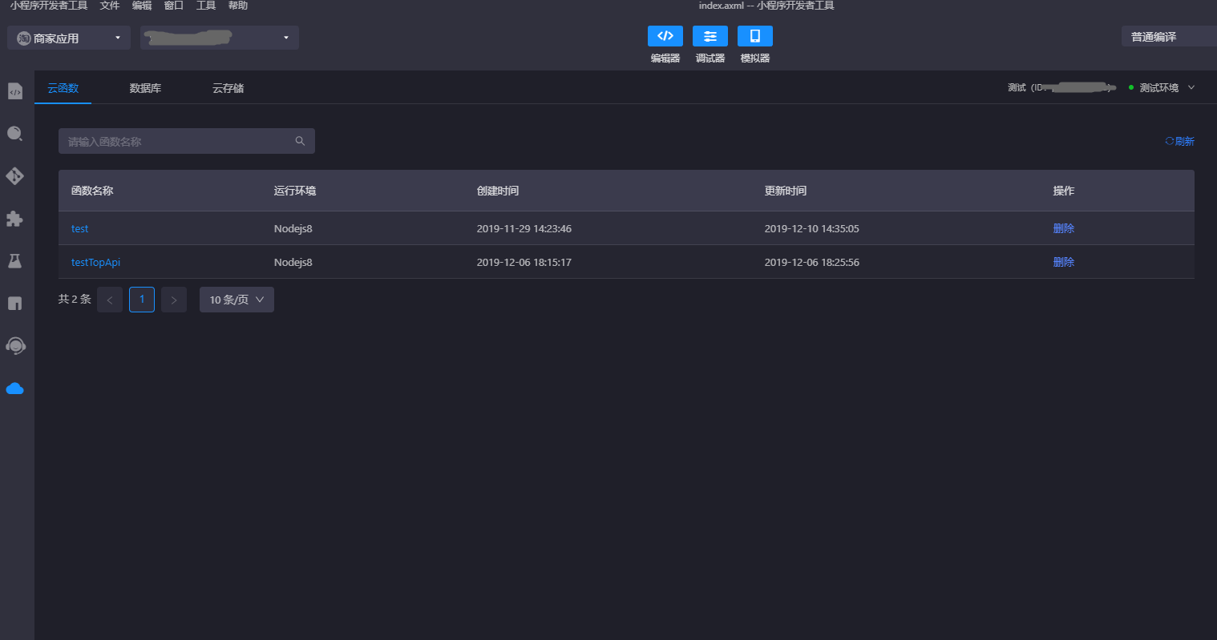1217x640 pixels.
Task: Open the 工具 menu
Action: point(206,6)
